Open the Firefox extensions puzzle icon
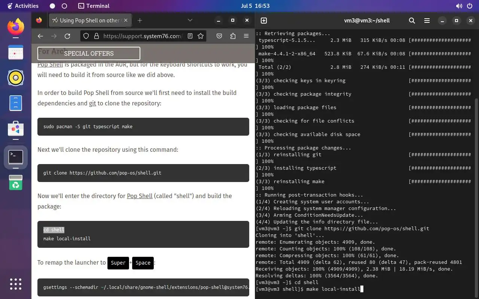 (x=233, y=36)
